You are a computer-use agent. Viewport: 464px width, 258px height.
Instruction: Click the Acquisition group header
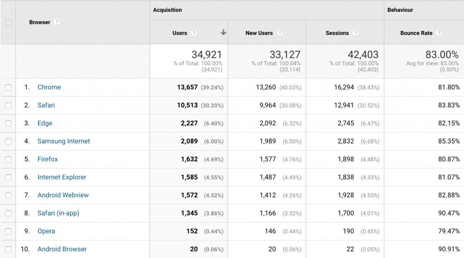tap(168, 10)
